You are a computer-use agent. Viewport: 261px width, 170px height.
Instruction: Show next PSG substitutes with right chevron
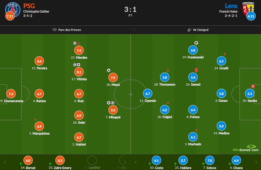[x=125, y=162]
